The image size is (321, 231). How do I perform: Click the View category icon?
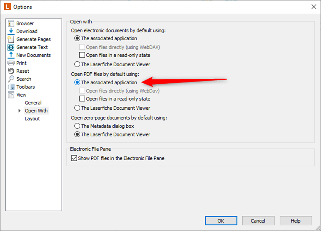(11, 95)
